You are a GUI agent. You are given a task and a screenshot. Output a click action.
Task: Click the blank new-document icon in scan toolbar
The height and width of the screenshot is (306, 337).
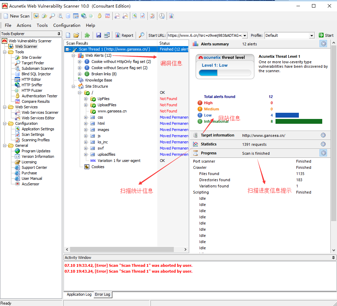(68, 35)
